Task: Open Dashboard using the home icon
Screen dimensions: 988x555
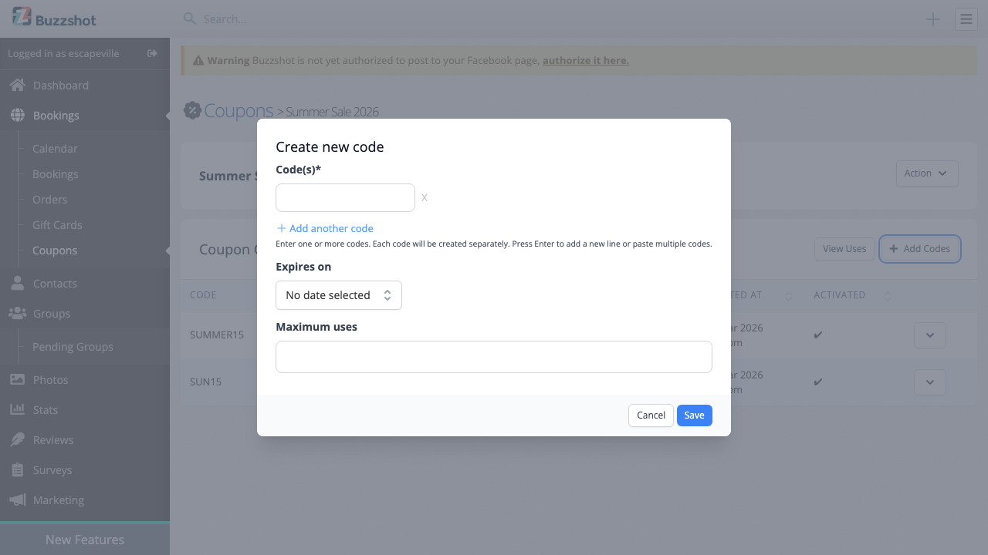Action: coord(17,85)
